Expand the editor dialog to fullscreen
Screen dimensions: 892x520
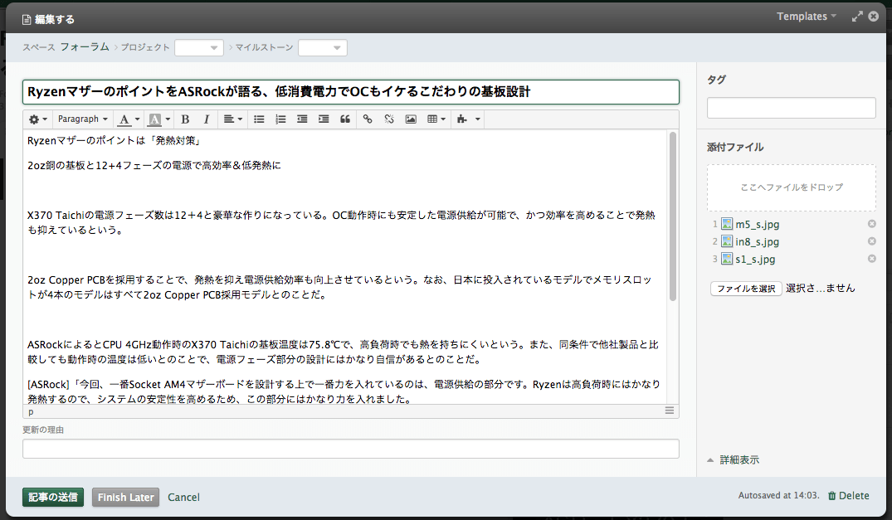[x=856, y=17]
